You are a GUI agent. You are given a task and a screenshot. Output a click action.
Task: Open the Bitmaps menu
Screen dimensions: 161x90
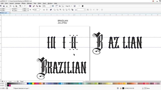pyautogui.click(x=30, y=3)
